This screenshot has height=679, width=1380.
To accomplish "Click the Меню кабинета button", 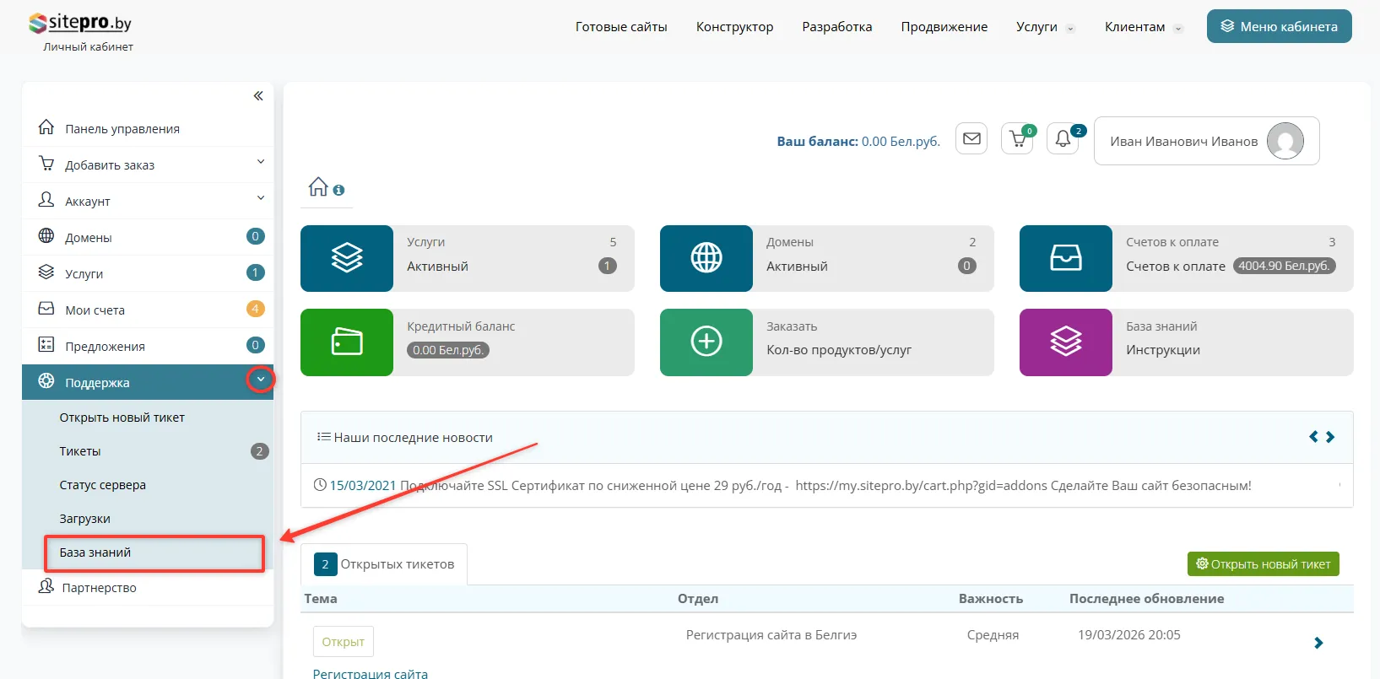I will 1279,26.
